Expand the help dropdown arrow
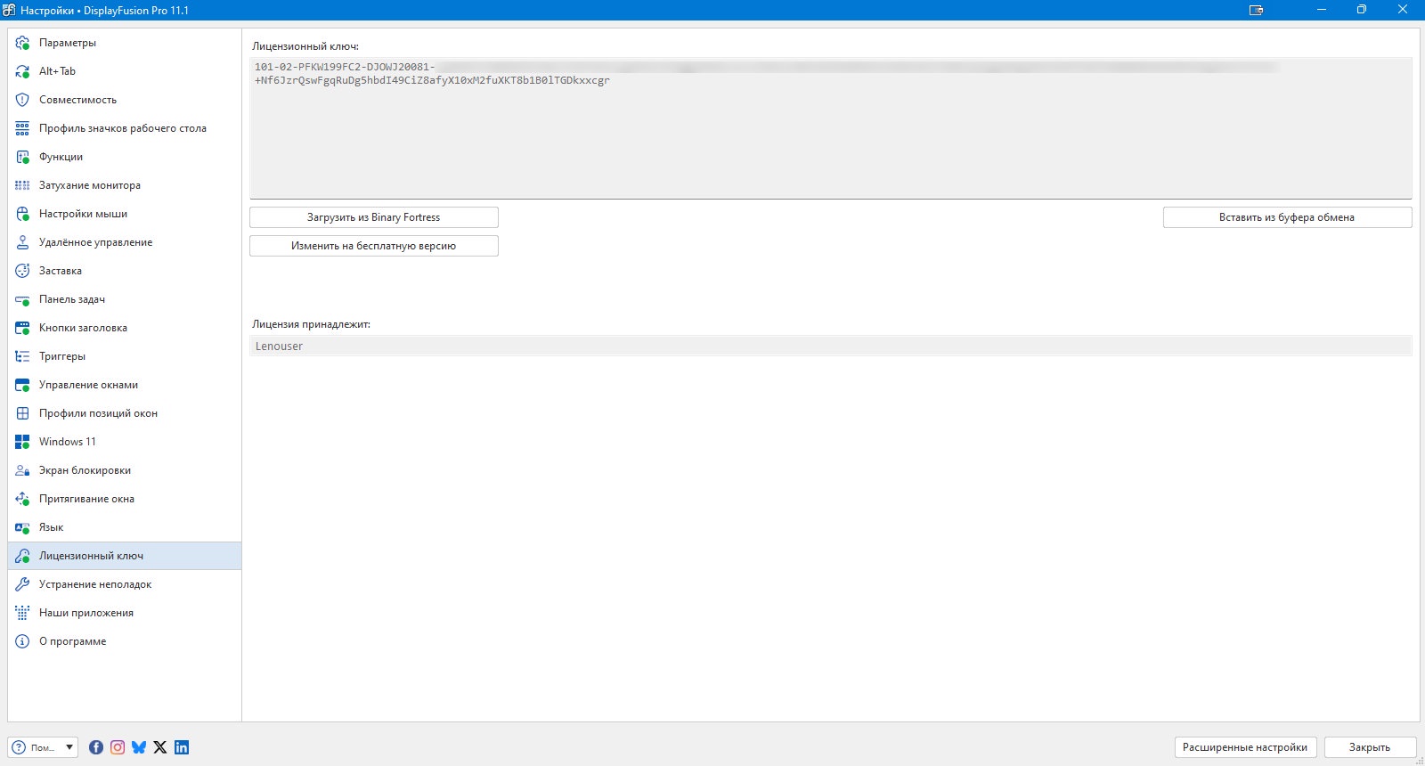Viewport: 1425px width, 766px height. 69,747
